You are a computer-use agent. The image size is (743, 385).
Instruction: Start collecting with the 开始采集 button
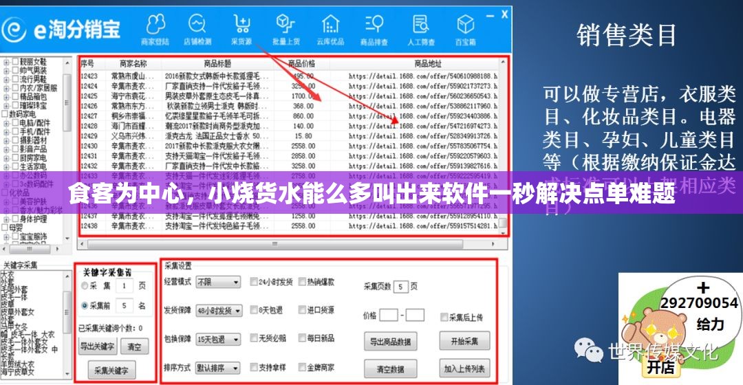tap(464, 341)
